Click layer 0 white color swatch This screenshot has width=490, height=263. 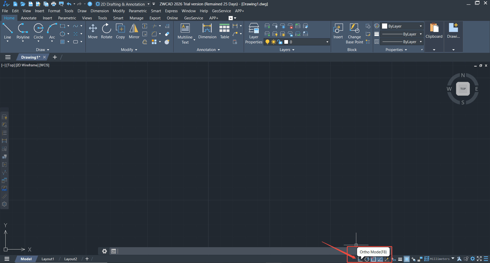click(x=286, y=42)
